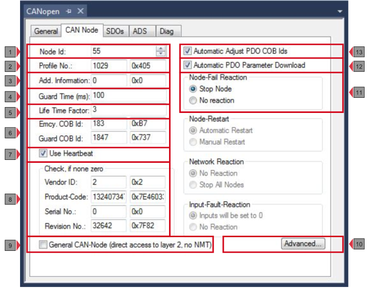The image size is (369, 289).
Task: Switch to the ADS tab
Action: tap(140, 31)
